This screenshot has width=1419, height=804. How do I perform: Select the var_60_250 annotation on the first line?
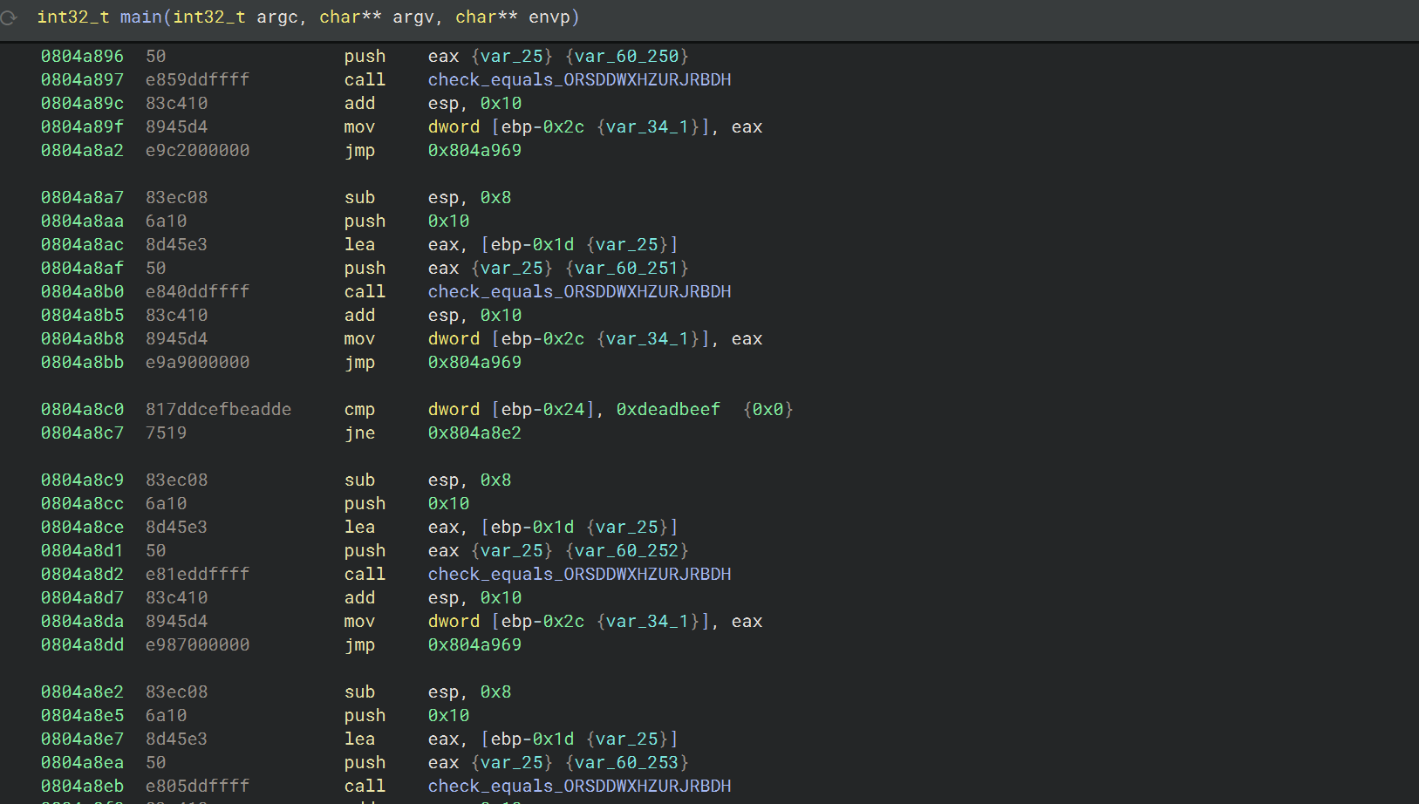pyautogui.click(x=626, y=57)
